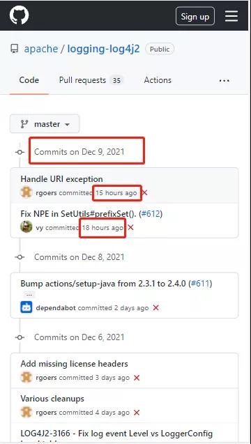The image size is (251, 444).
Task: Open the apache organization link
Action: point(41,49)
